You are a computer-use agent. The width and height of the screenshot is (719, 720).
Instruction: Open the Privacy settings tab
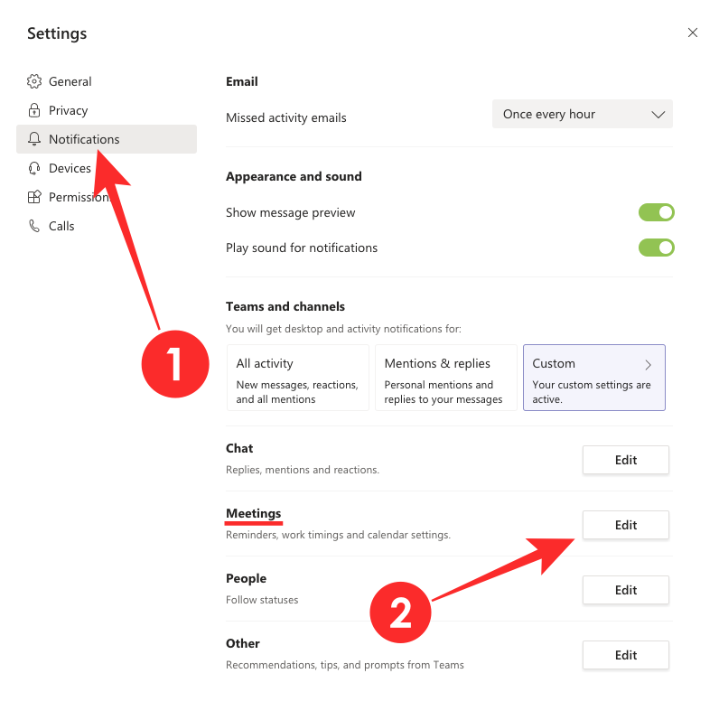(x=69, y=110)
